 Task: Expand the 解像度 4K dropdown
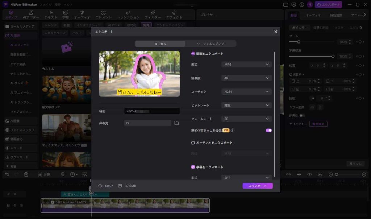click(x=246, y=78)
